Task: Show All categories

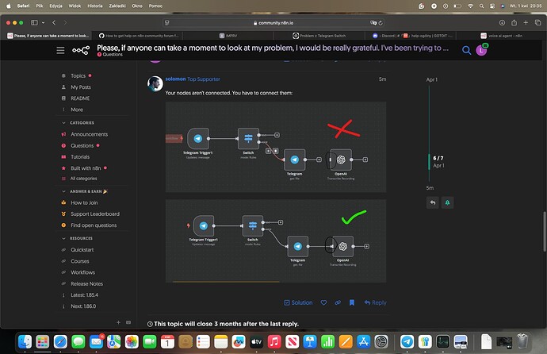Action: 83,179
